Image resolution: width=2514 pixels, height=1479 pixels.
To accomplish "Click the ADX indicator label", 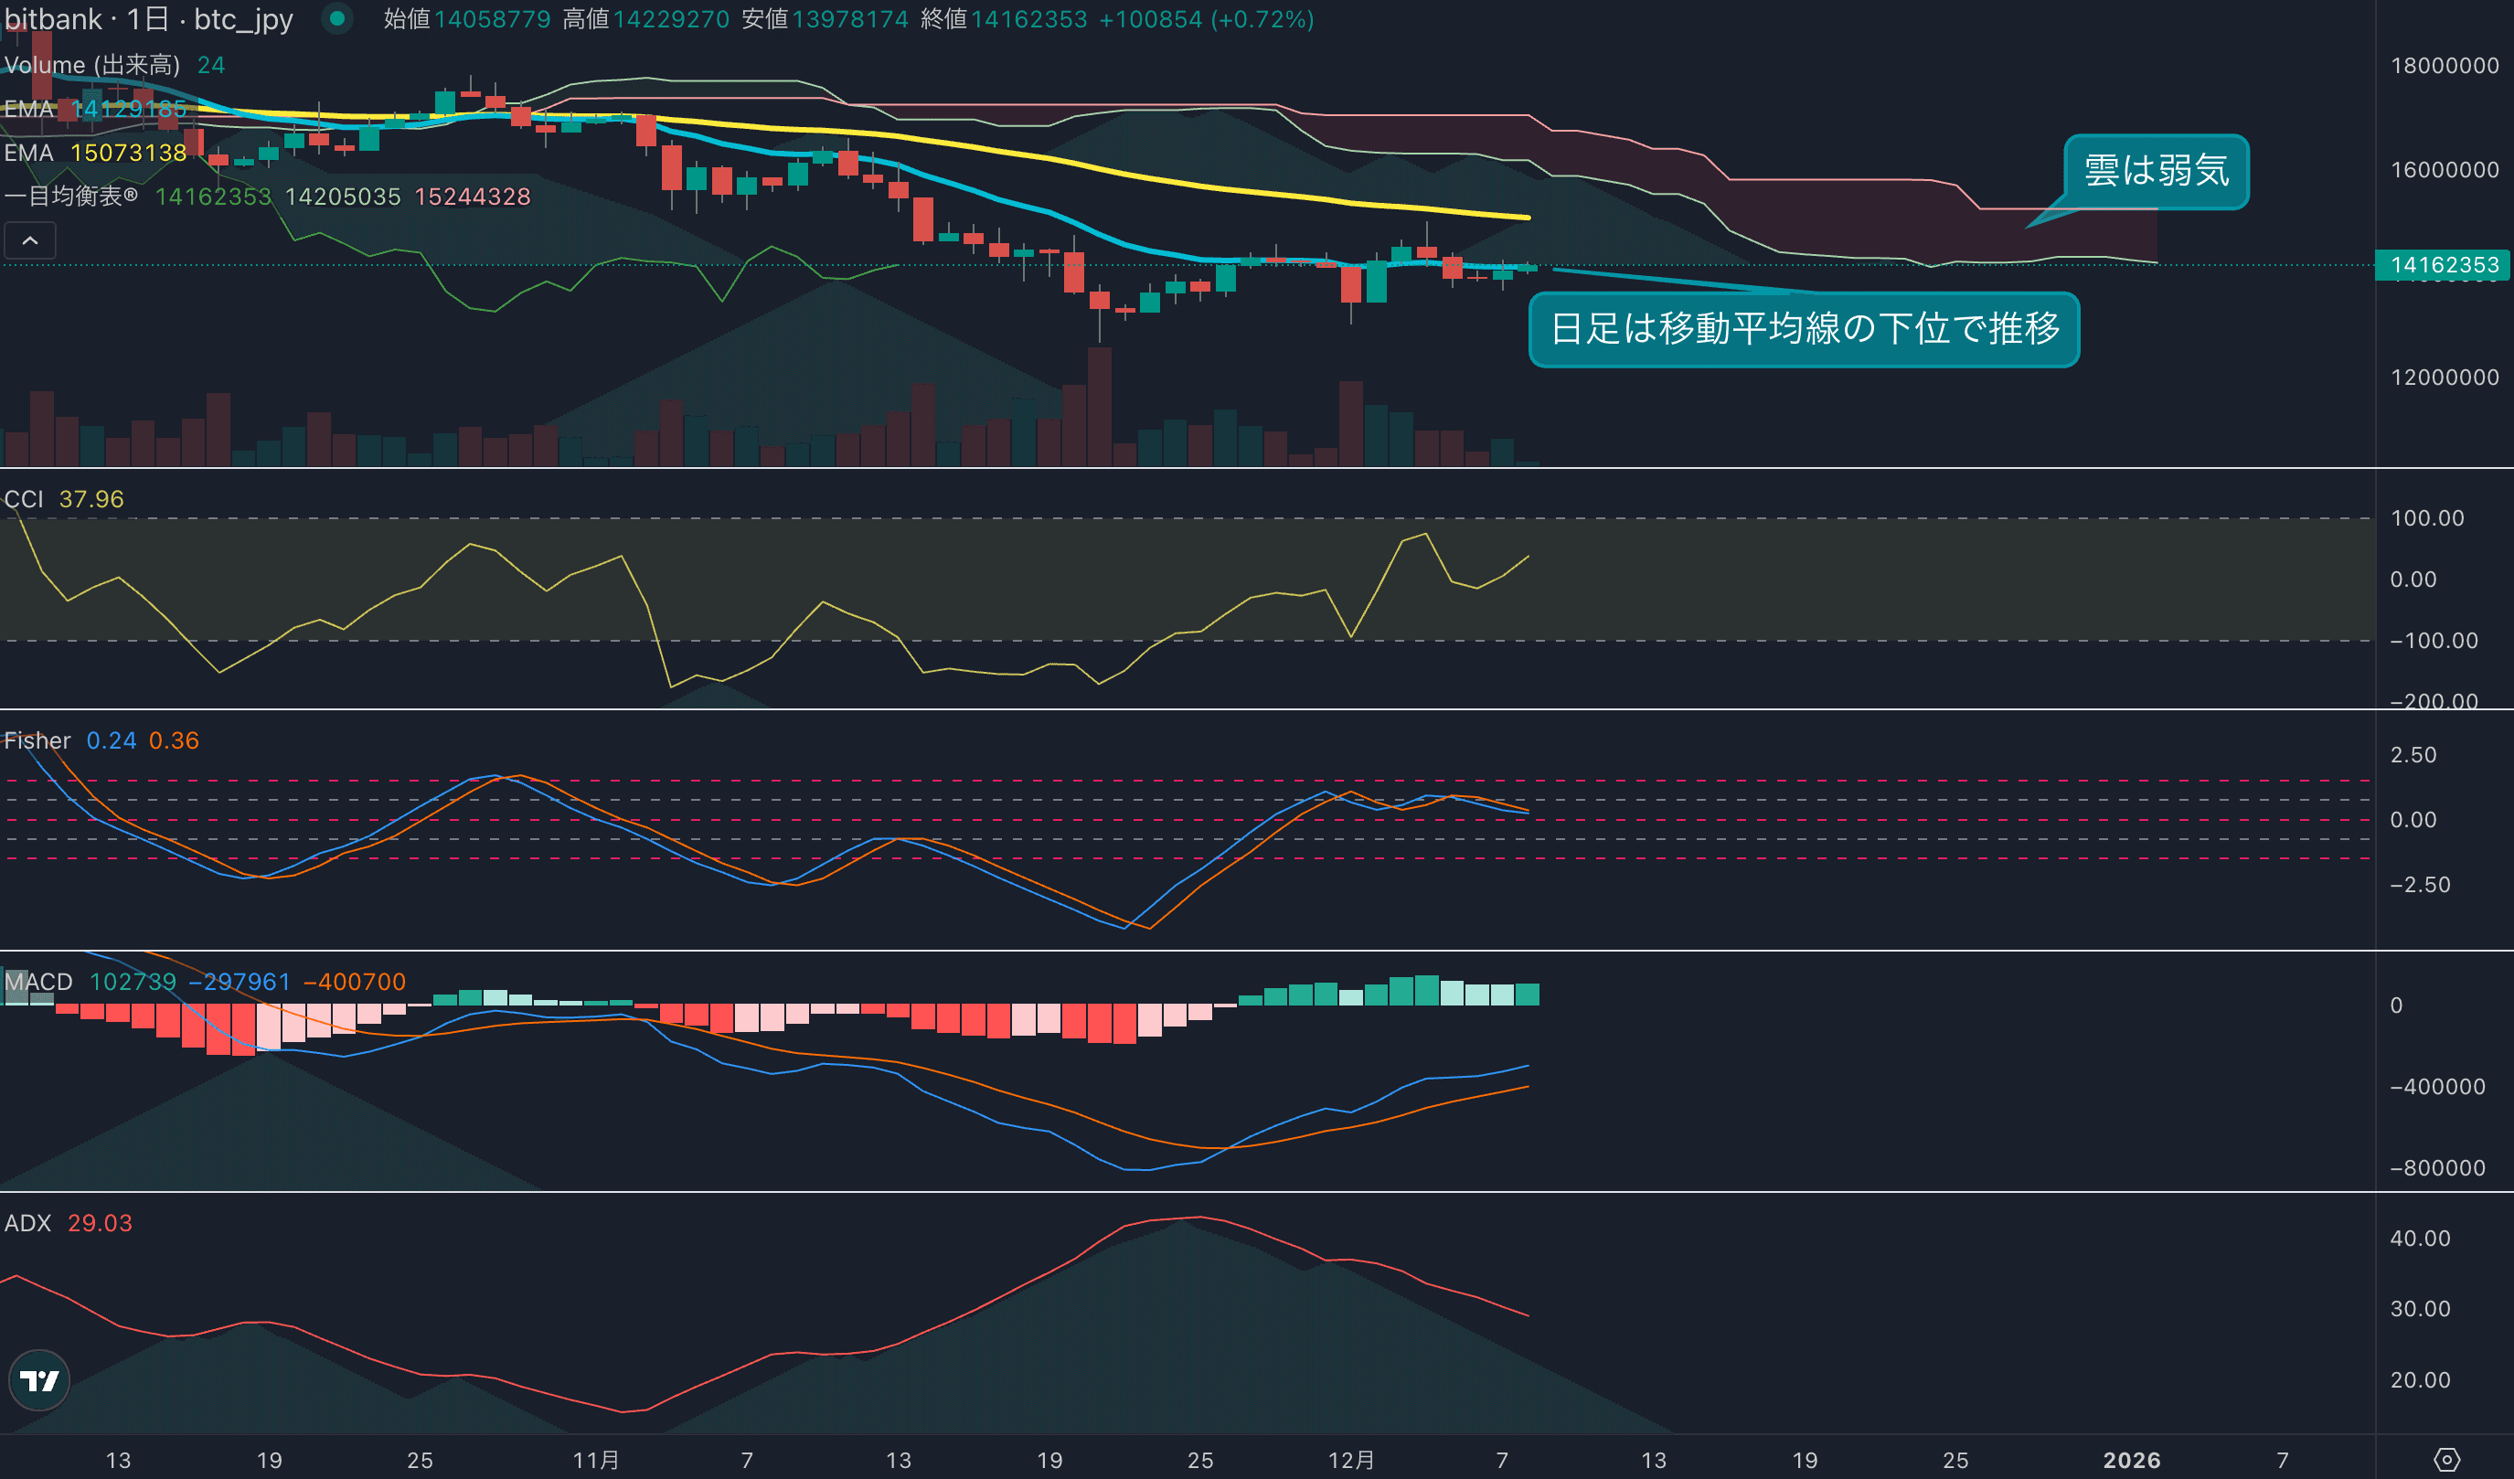I will pyautogui.click(x=28, y=1223).
